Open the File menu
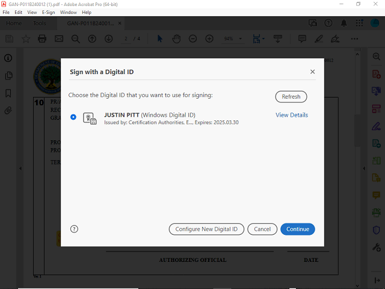Image resolution: width=385 pixels, height=289 pixels. pyautogui.click(x=6, y=12)
